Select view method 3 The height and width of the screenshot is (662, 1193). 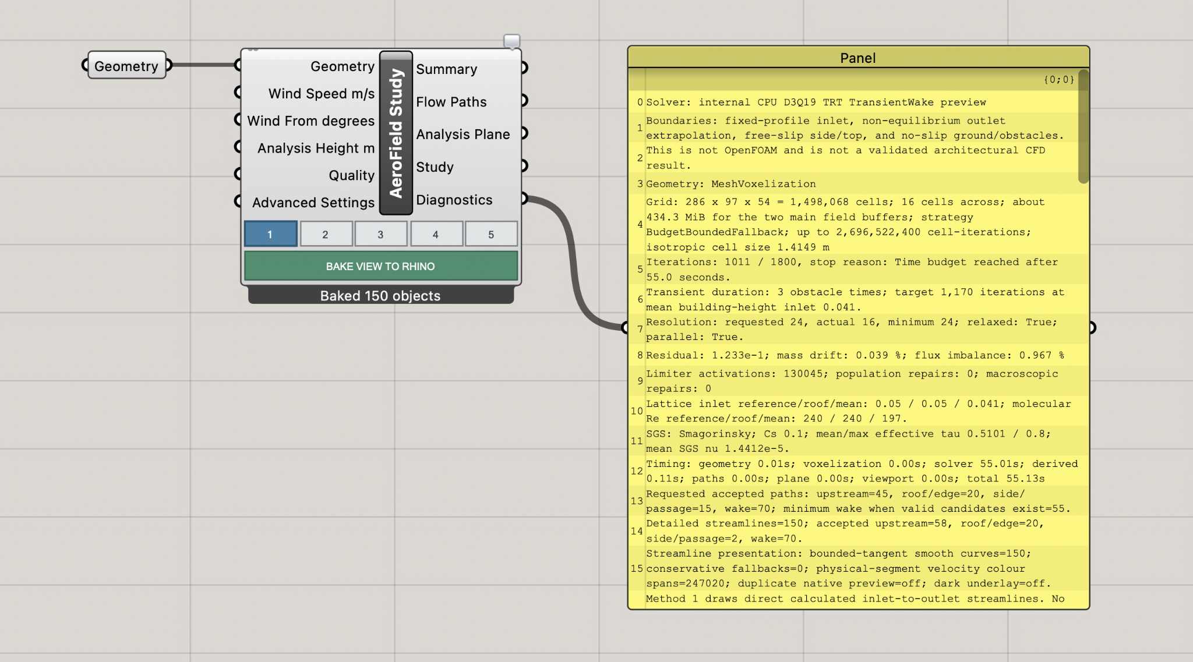coord(381,234)
